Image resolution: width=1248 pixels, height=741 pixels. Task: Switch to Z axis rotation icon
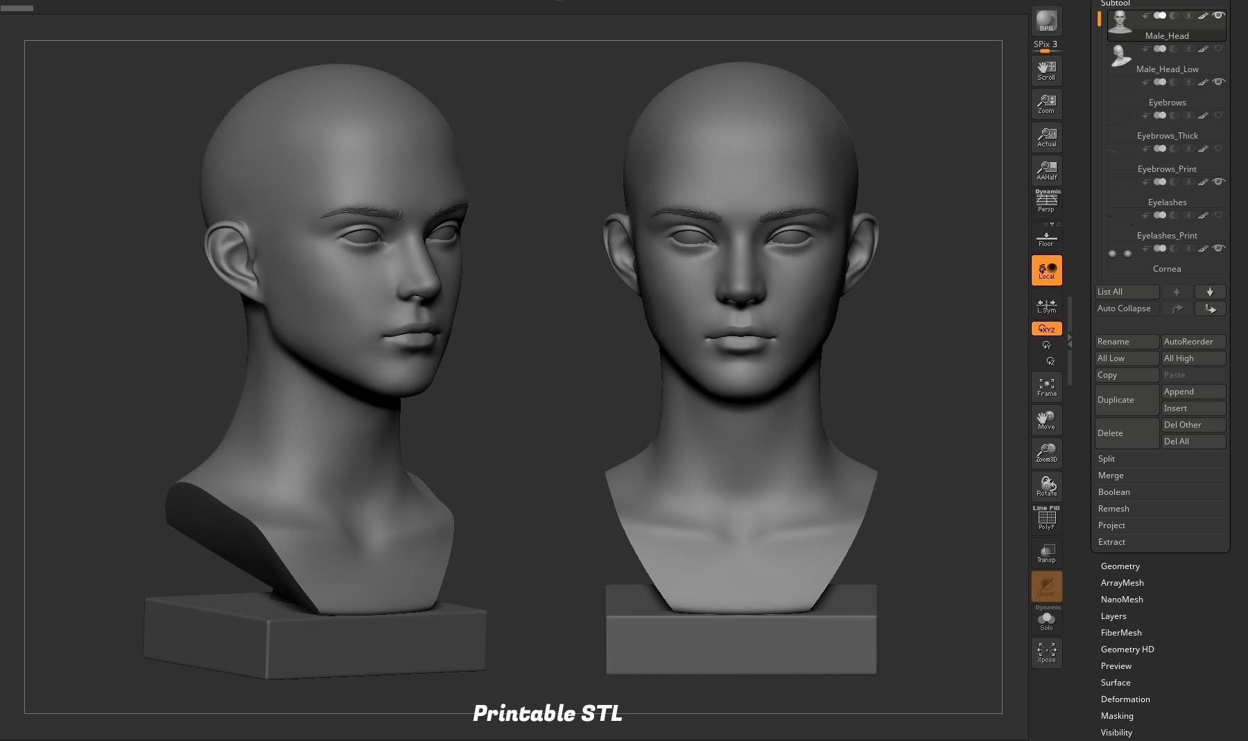click(x=1050, y=361)
